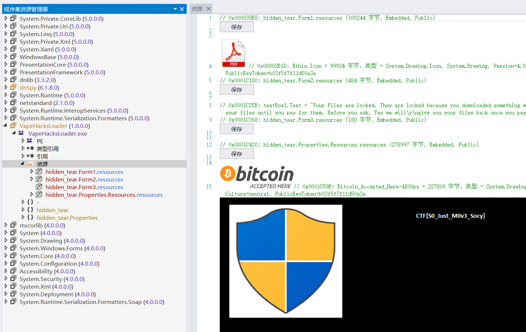Switch to the 资源 tab

[197, 9]
